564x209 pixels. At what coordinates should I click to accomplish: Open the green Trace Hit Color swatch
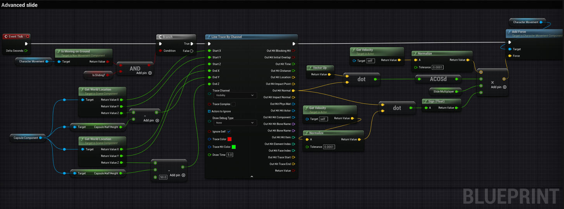(x=233, y=147)
